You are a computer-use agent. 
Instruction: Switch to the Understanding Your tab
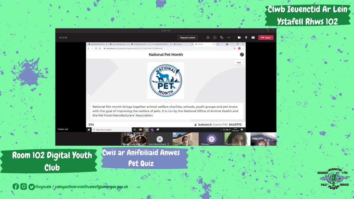point(141,44)
